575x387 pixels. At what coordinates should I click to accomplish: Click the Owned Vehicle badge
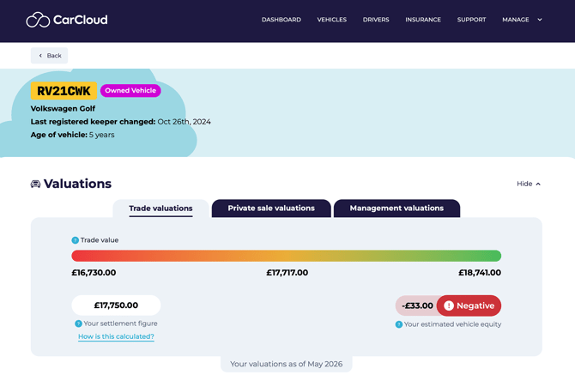click(130, 91)
